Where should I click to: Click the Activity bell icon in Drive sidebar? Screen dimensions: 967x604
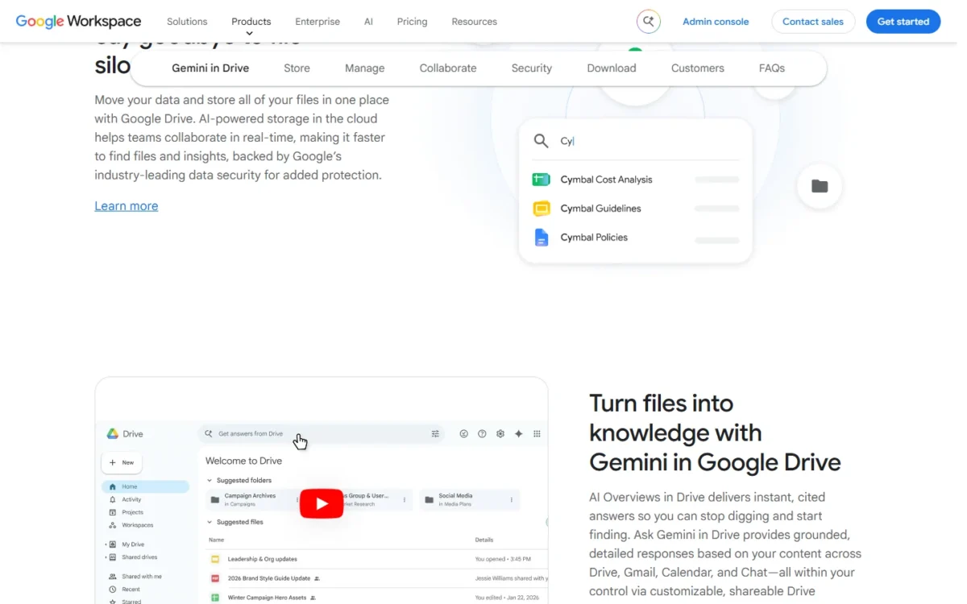pos(113,499)
